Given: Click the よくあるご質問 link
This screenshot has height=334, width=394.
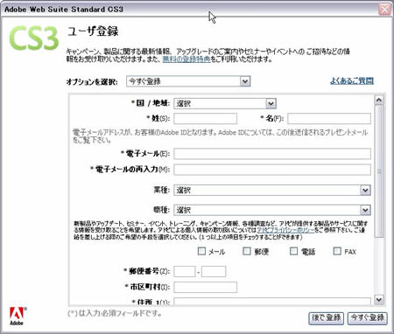Looking at the screenshot, I should (x=352, y=80).
